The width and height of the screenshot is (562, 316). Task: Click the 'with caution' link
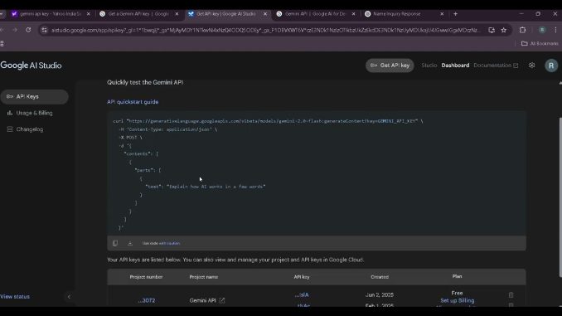(169, 243)
